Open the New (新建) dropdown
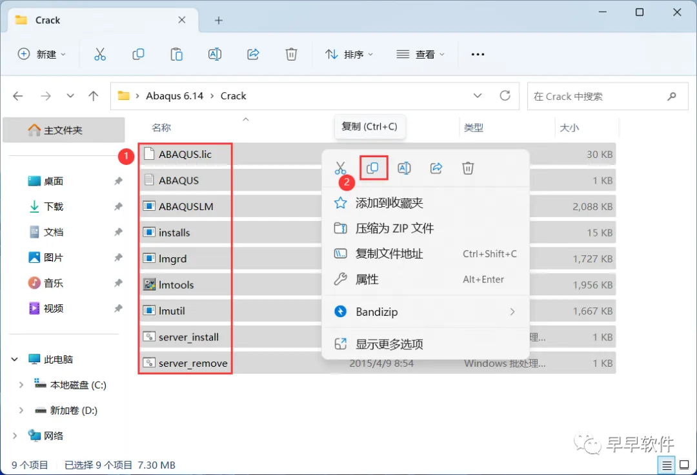This screenshot has width=697, height=475. pyautogui.click(x=42, y=54)
